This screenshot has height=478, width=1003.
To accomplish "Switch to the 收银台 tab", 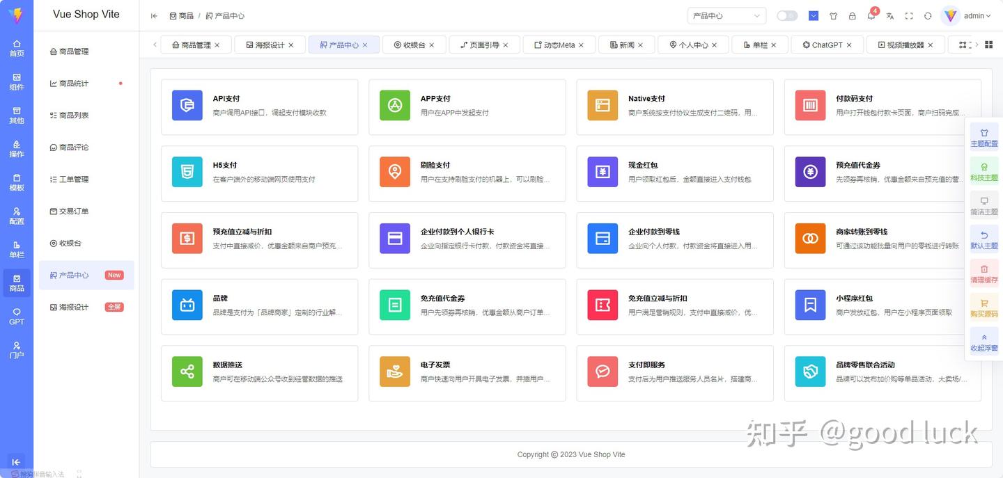I will tap(414, 45).
